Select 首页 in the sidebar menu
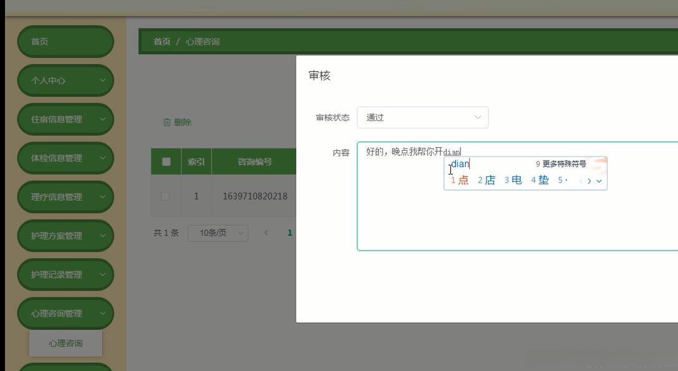This screenshot has height=371, width=678. pos(65,41)
